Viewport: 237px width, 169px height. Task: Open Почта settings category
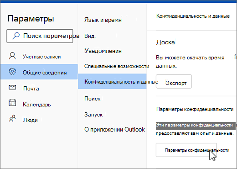[x=39, y=88]
